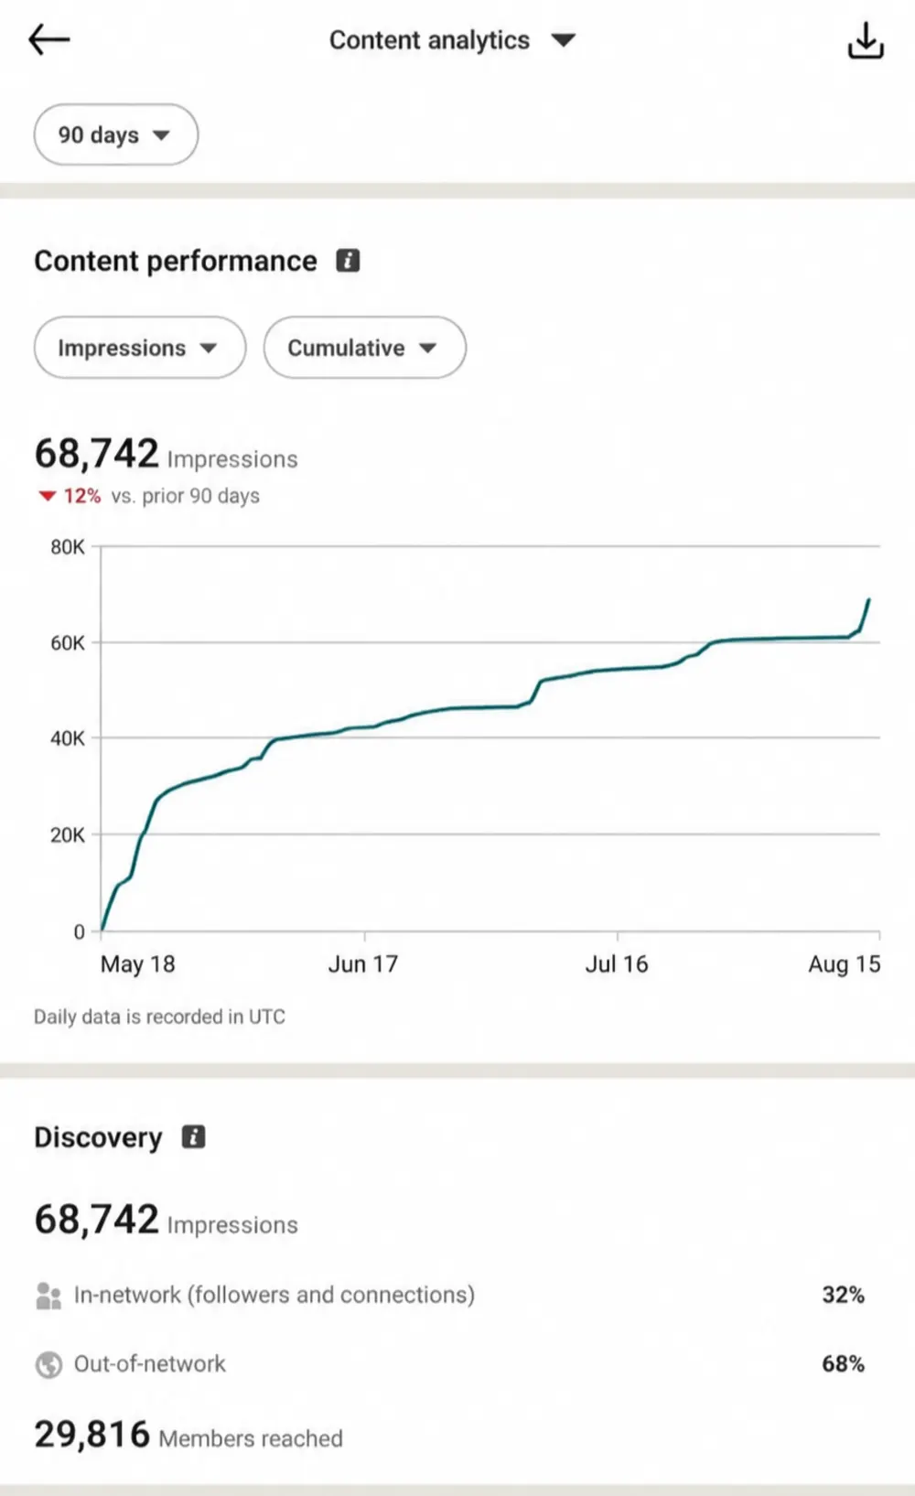Click the chart line end near Aug 15
Viewport: 915px width, 1496px height.
[x=868, y=600]
